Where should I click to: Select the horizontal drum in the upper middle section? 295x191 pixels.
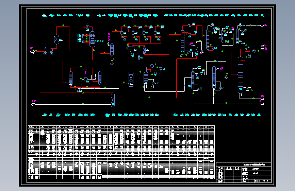coord(130,48)
